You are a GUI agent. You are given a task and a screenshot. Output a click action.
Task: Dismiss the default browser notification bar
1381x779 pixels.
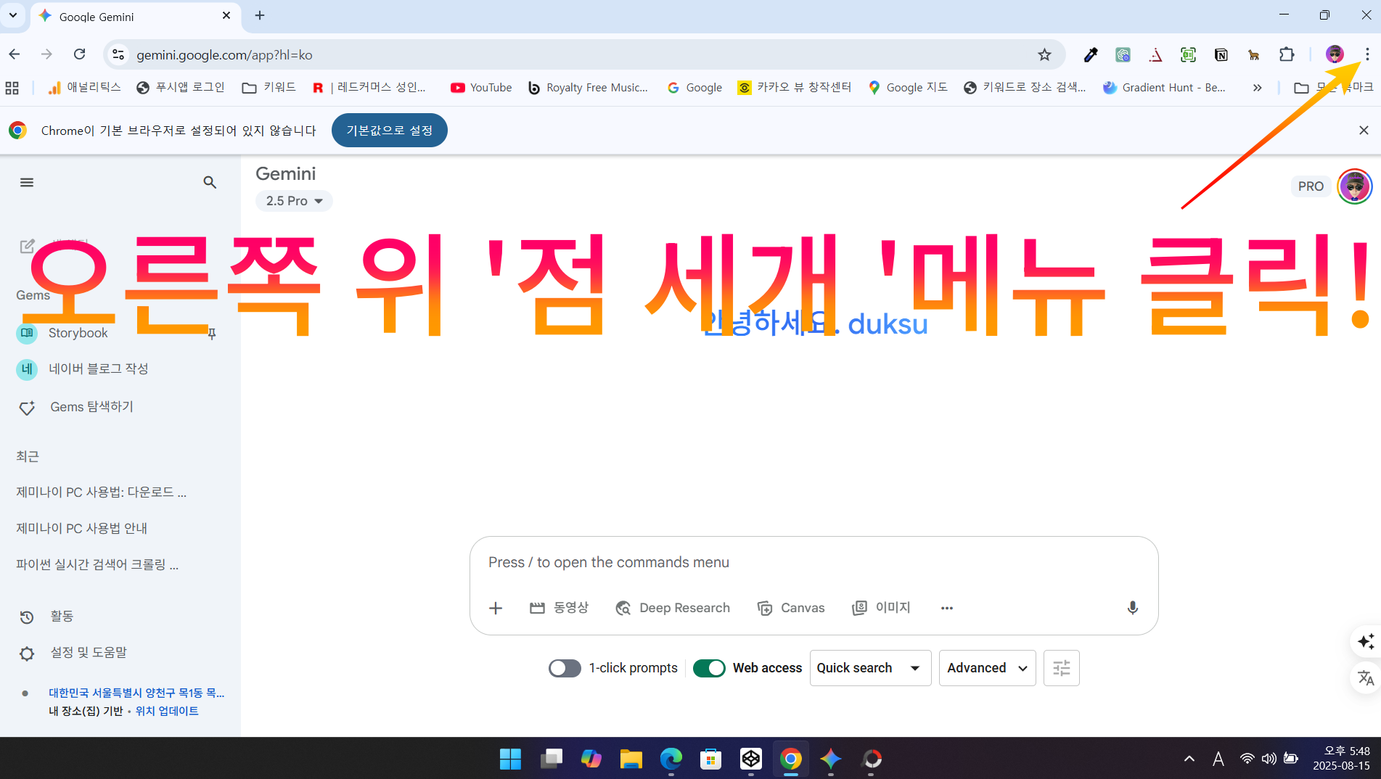(x=1364, y=131)
